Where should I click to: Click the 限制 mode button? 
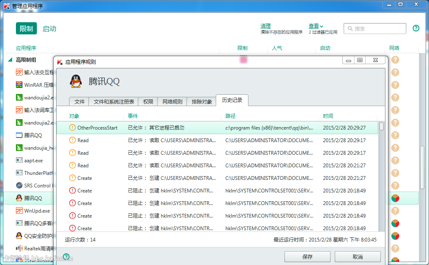click(26, 29)
